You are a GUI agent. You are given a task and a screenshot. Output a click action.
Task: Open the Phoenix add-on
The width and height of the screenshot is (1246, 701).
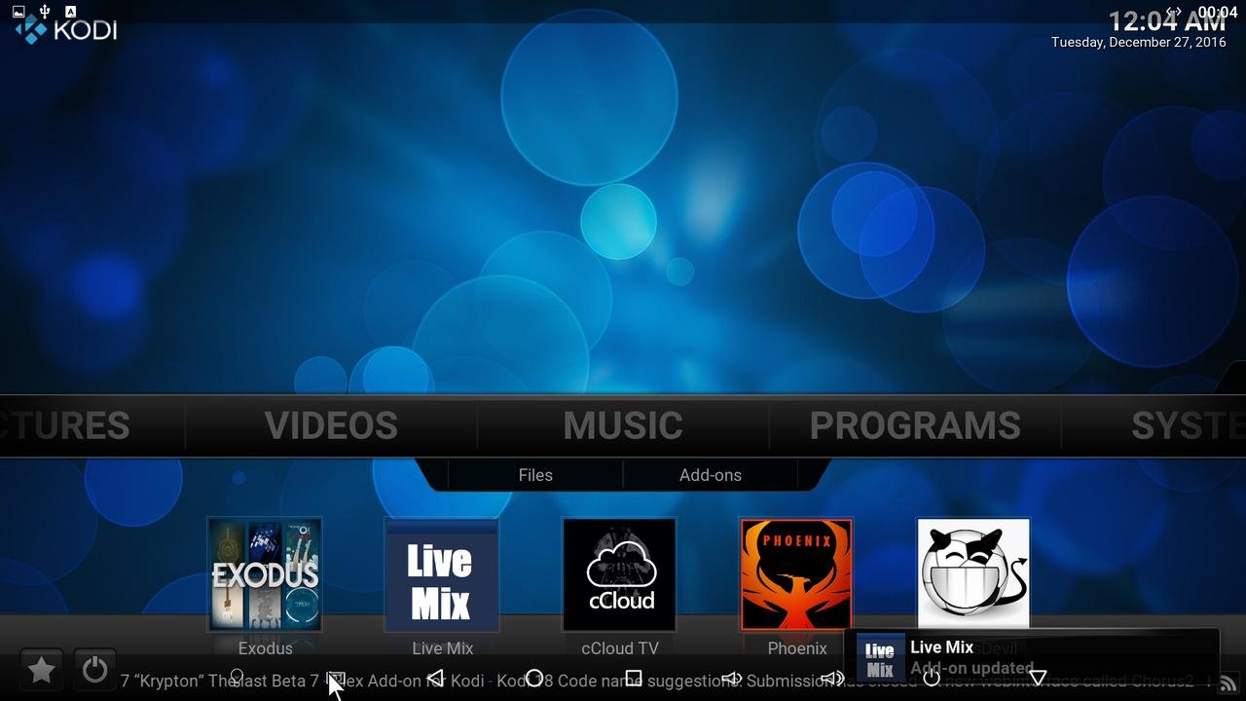796,574
